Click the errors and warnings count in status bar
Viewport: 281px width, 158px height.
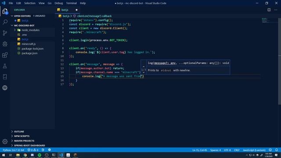(x=33, y=150)
